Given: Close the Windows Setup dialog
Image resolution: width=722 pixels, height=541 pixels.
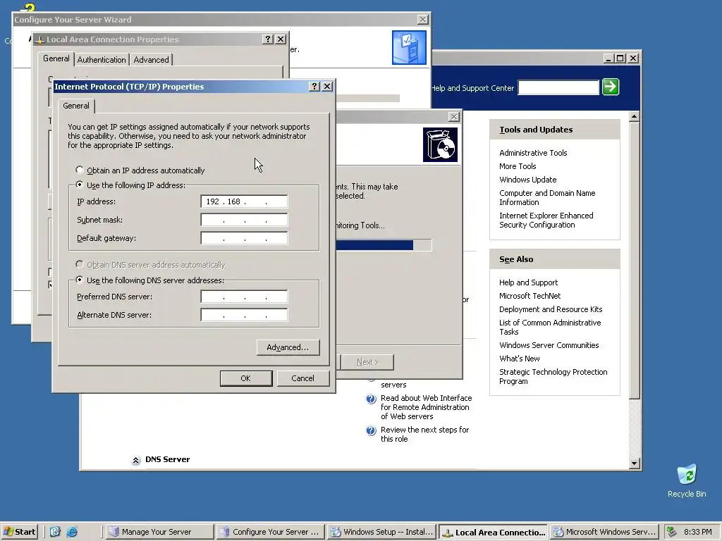Looking at the screenshot, I should (x=453, y=117).
